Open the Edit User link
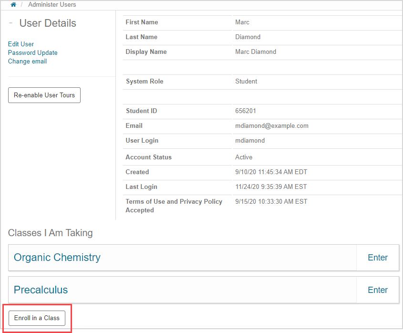 (x=21, y=44)
